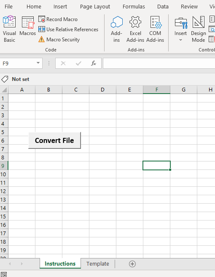This screenshot has width=215, height=277.
Task: Click the Cancel (X) formula button
Action: [x=63, y=63]
